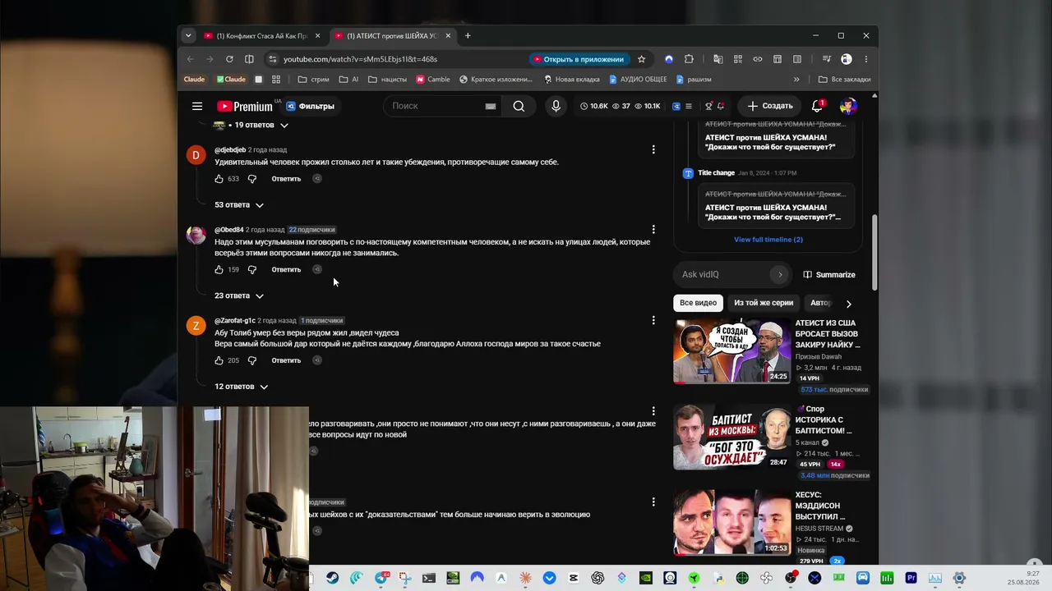The image size is (1052, 591).
Task: Open the View full timeline (2) link
Action: (768, 240)
